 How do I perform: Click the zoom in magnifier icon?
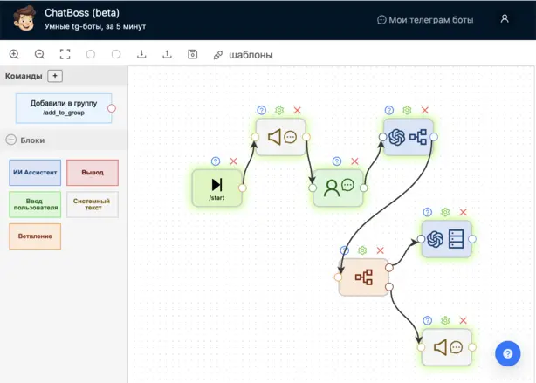click(x=14, y=54)
